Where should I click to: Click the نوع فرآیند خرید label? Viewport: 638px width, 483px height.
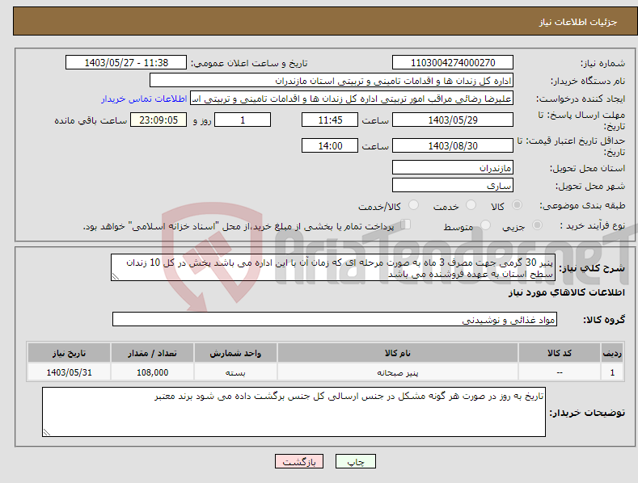coord(593,225)
